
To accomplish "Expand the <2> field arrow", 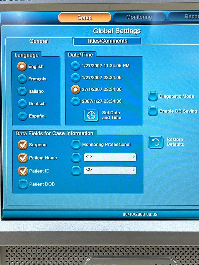I will point(134,170).
